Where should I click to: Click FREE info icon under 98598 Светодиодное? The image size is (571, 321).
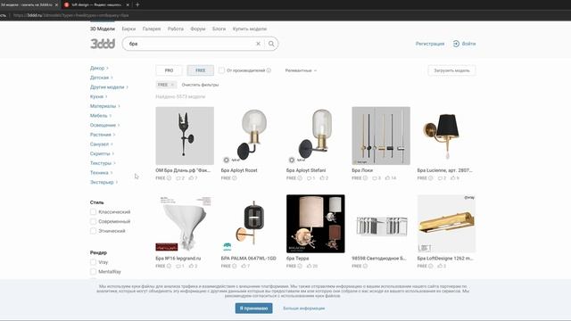[x=365, y=266]
